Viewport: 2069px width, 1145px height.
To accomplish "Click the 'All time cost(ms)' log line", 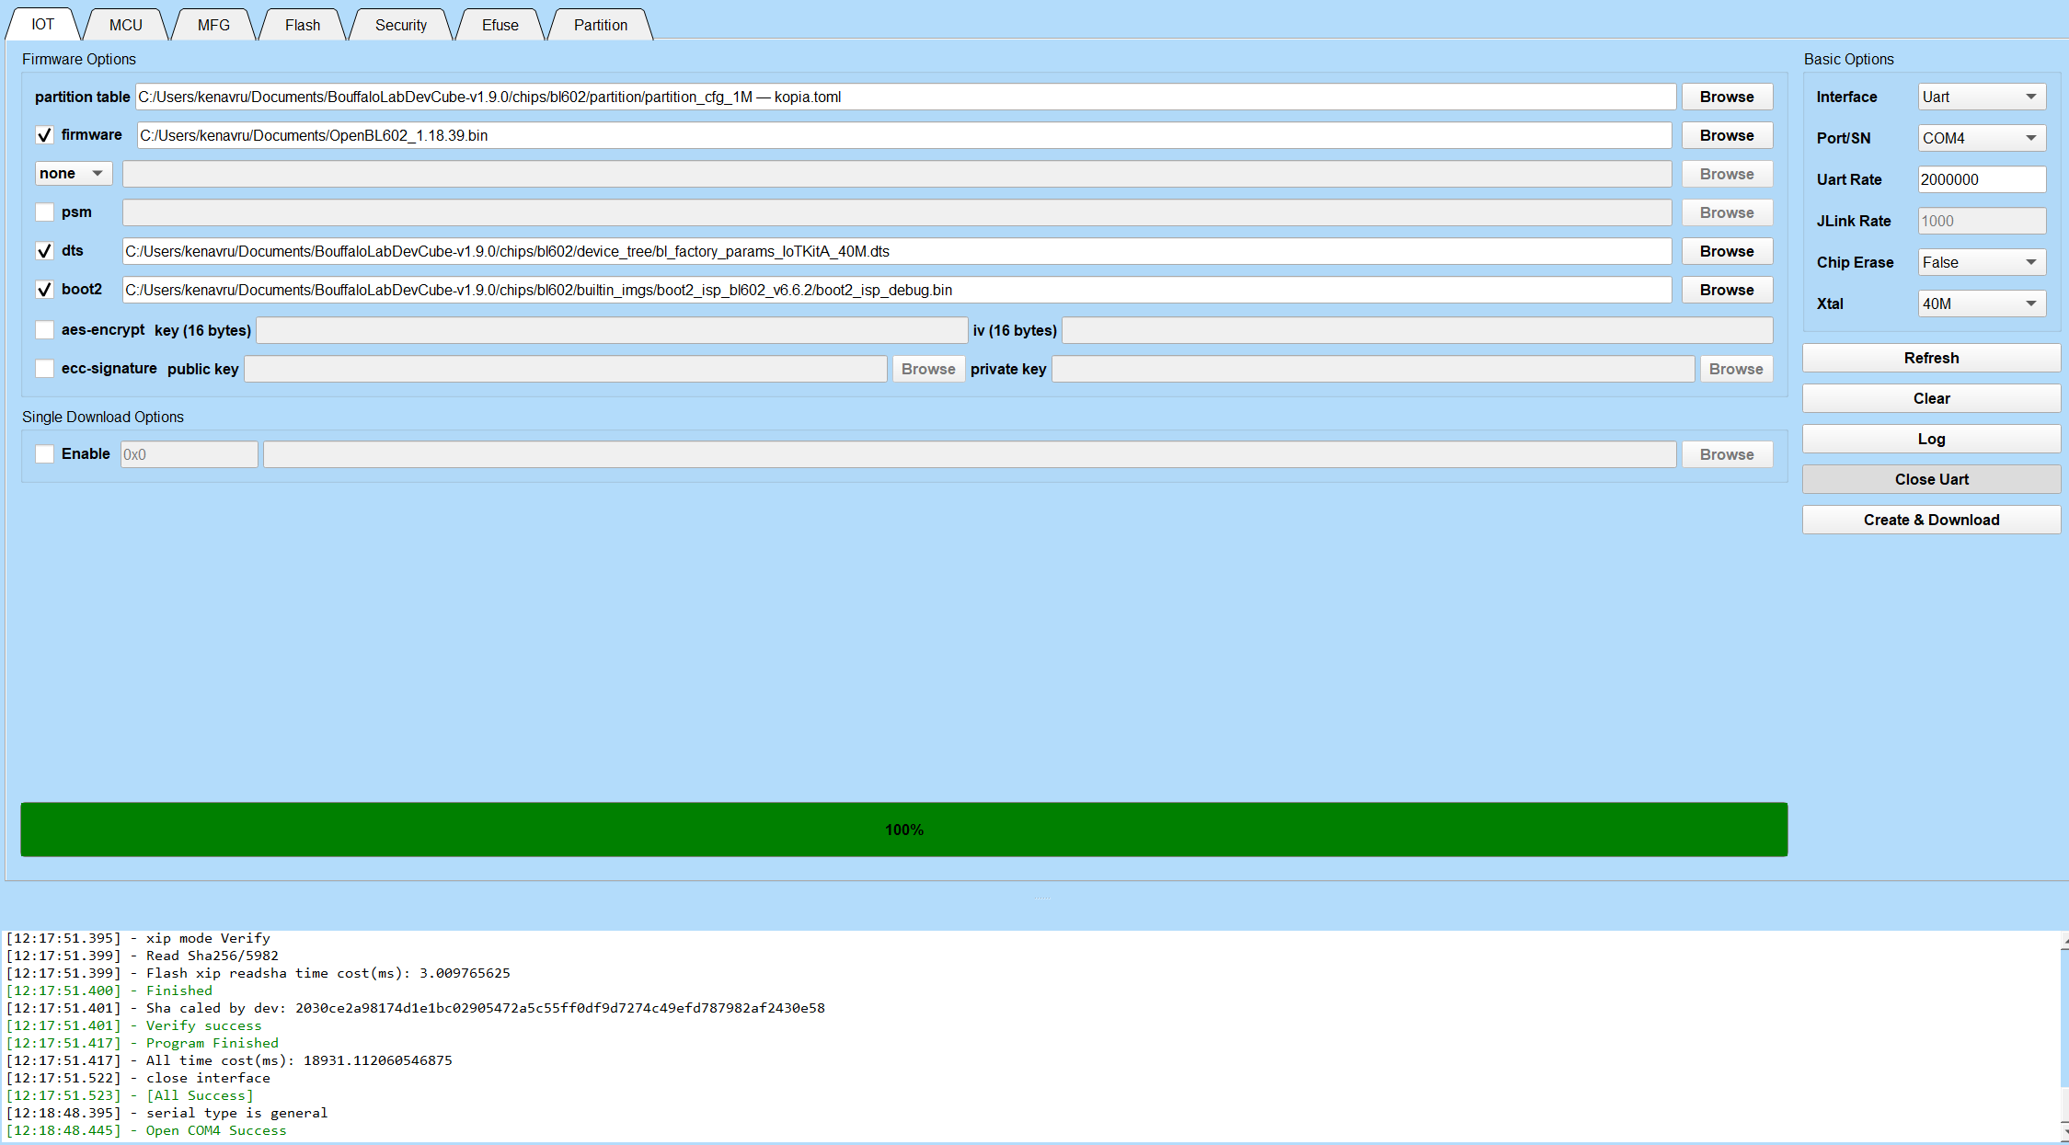I will [229, 1060].
